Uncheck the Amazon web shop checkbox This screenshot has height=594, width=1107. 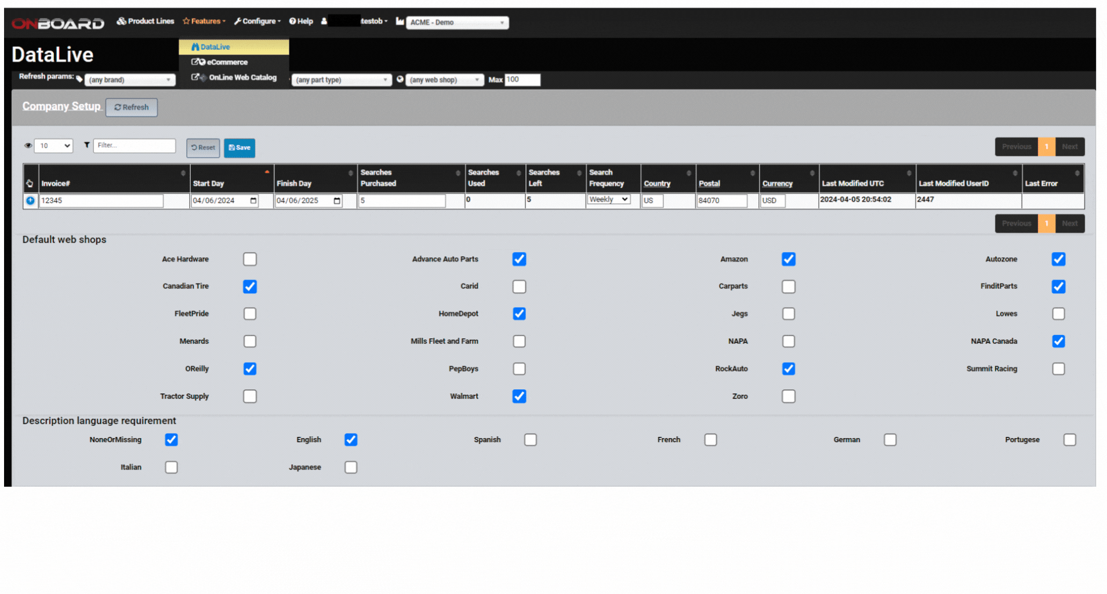[x=788, y=259]
